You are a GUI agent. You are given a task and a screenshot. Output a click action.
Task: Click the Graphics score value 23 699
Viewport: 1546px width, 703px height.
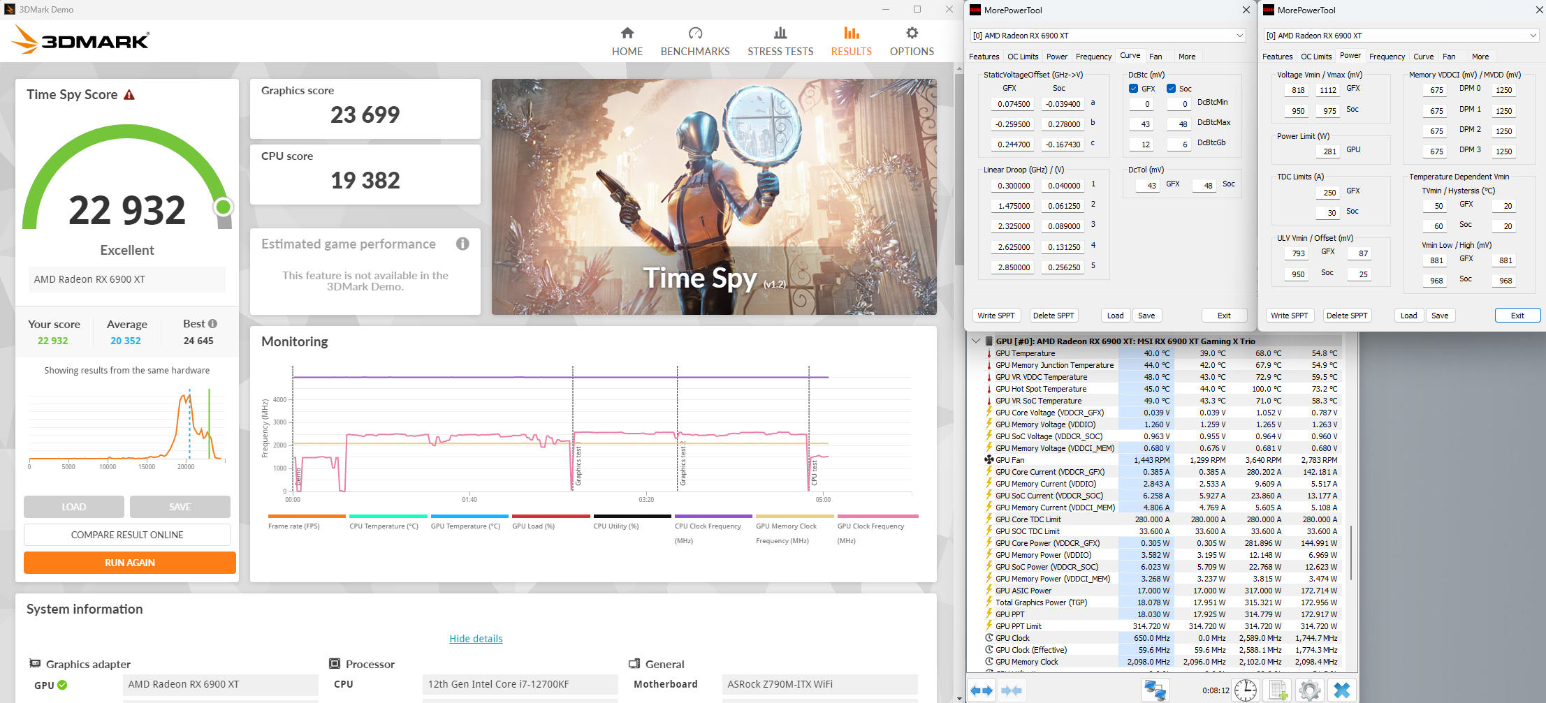365,114
